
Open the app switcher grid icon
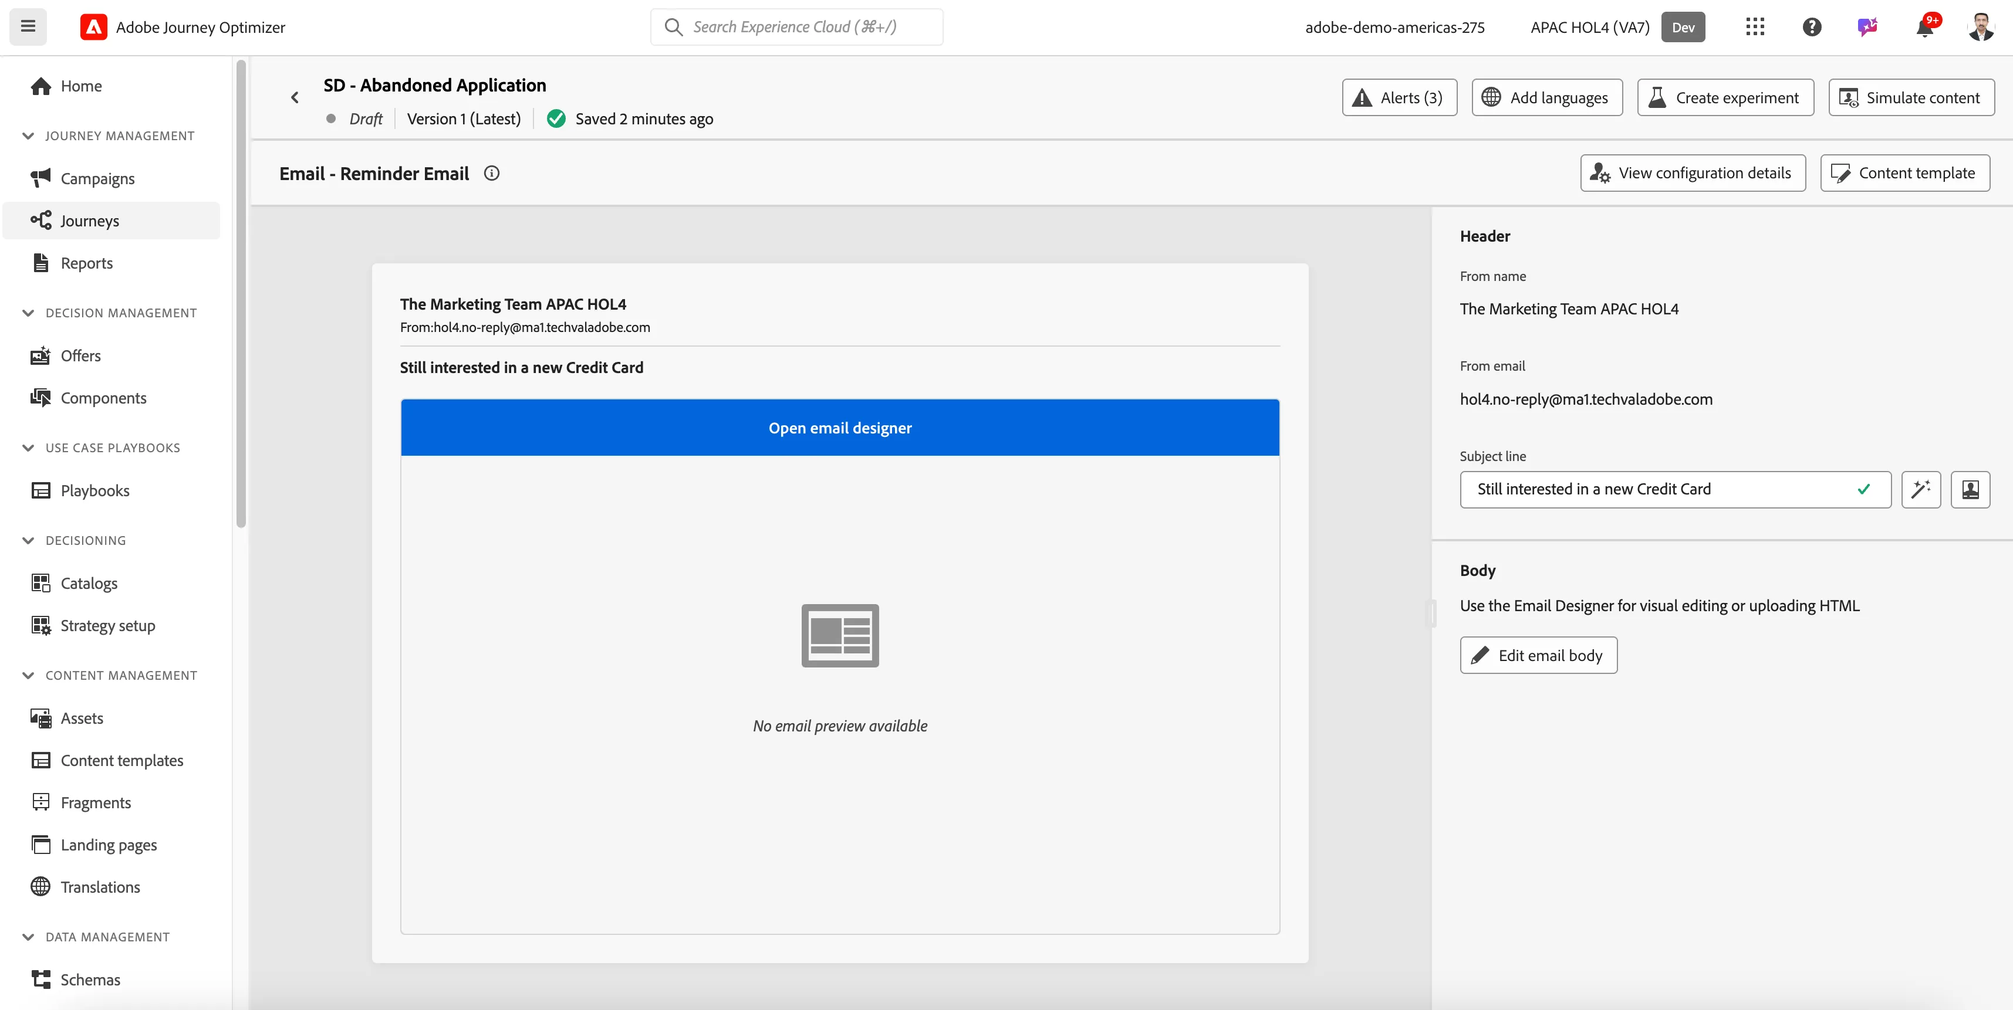1755,26
